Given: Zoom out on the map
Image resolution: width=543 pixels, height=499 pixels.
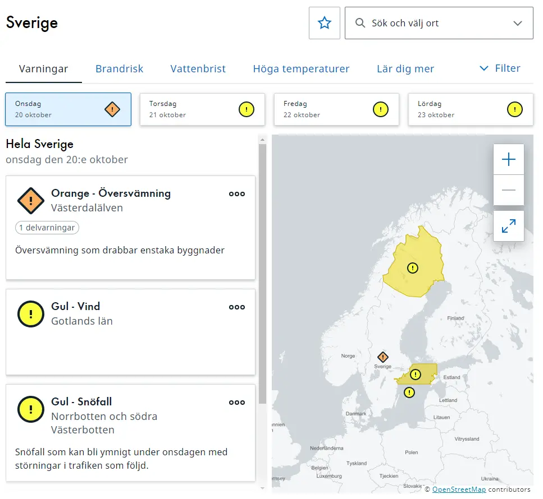Looking at the screenshot, I should (x=508, y=190).
